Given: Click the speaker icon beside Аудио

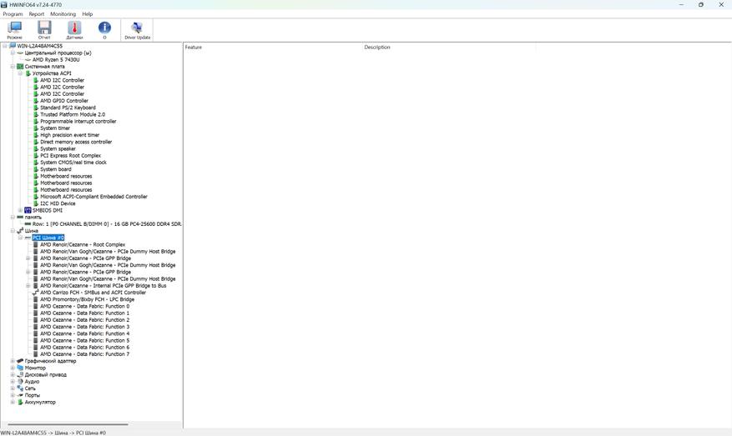Looking at the screenshot, I should pyautogui.click(x=20, y=382).
